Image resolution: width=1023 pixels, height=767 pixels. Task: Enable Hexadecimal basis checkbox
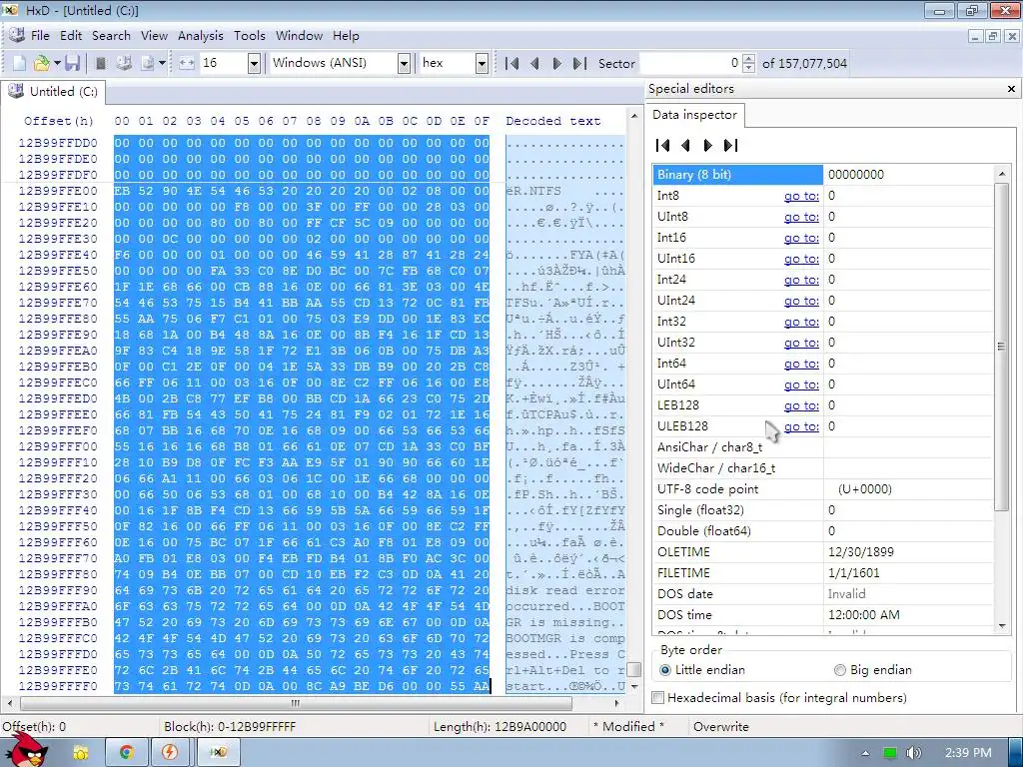[658, 698]
